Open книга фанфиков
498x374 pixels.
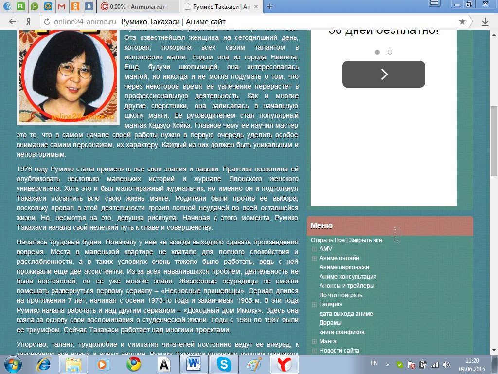(342, 332)
